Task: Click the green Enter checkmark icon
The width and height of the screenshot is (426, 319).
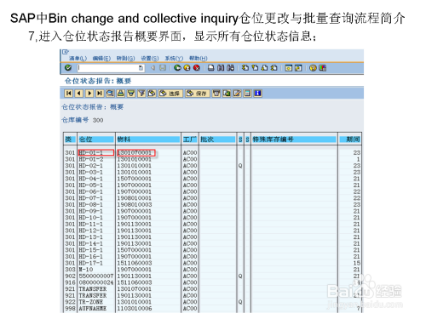Action: (68, 68)
